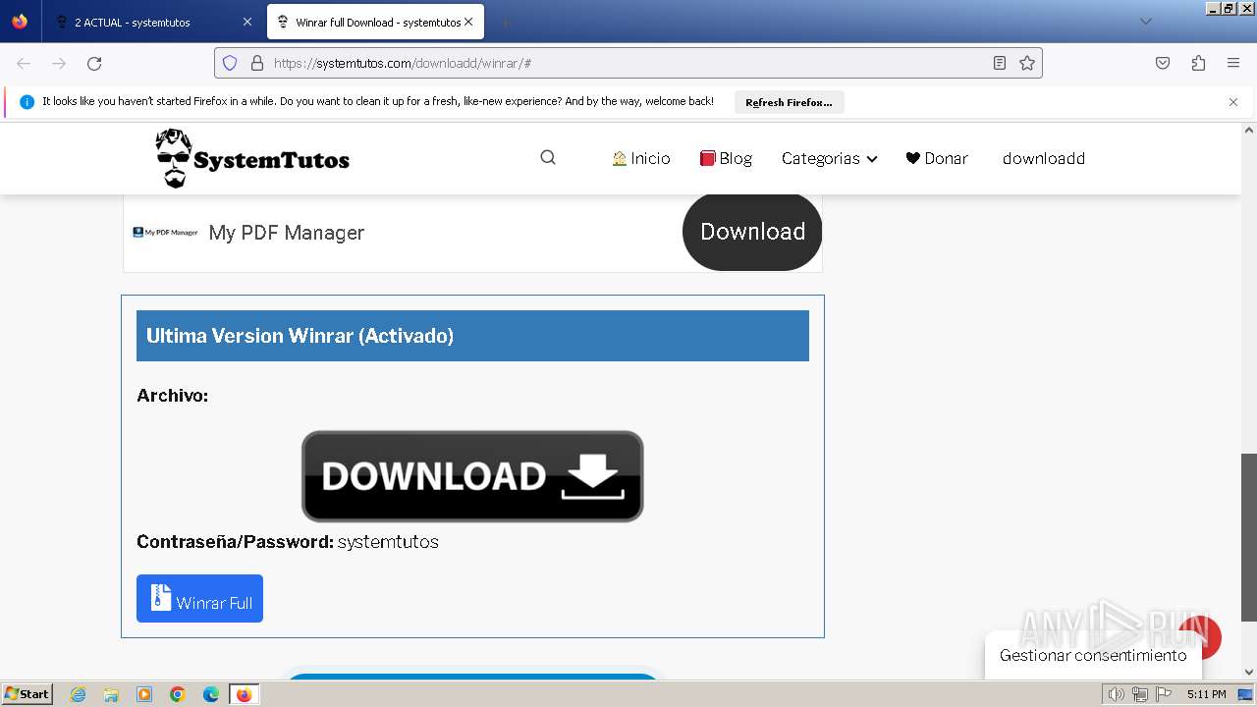Open the volume speaker tray icon
The height and width of the screenshot is (707, 1257).
(1117, 694)
